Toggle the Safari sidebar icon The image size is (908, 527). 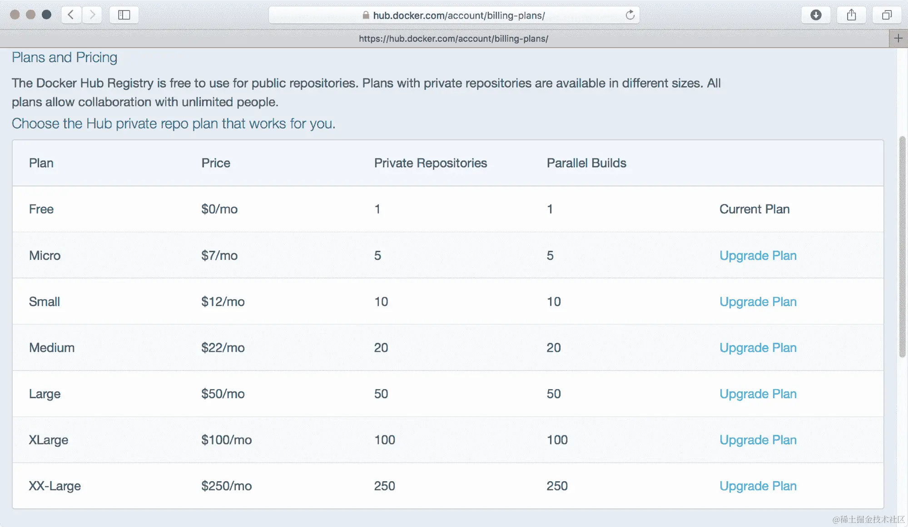coord(124,15)
